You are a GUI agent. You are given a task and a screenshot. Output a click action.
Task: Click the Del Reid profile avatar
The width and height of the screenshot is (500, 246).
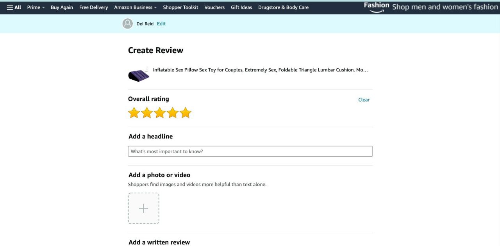pos(128,24)
